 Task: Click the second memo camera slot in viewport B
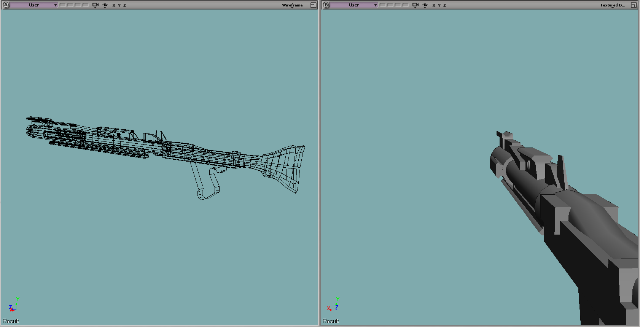pos(390,5)
